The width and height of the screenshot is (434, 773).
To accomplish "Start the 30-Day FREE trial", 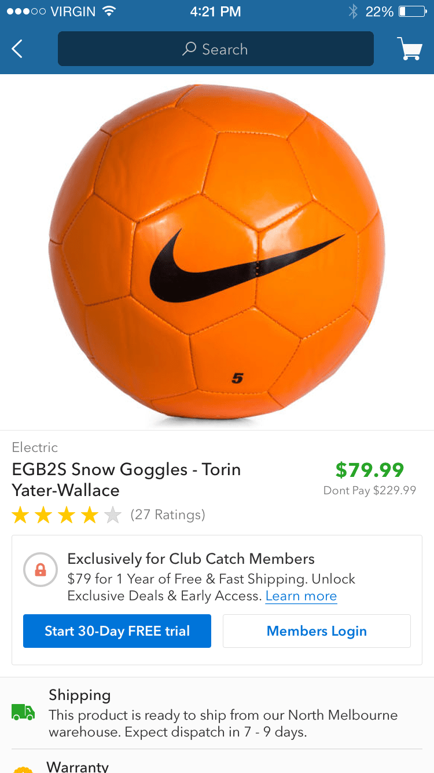I will click(117, 631).
